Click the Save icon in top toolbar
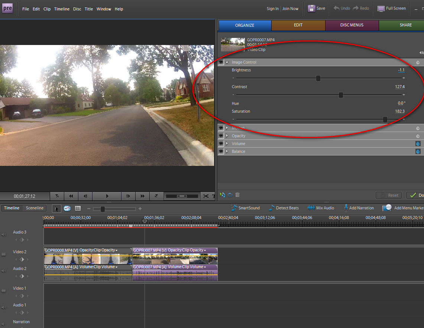 coord(311,8)
